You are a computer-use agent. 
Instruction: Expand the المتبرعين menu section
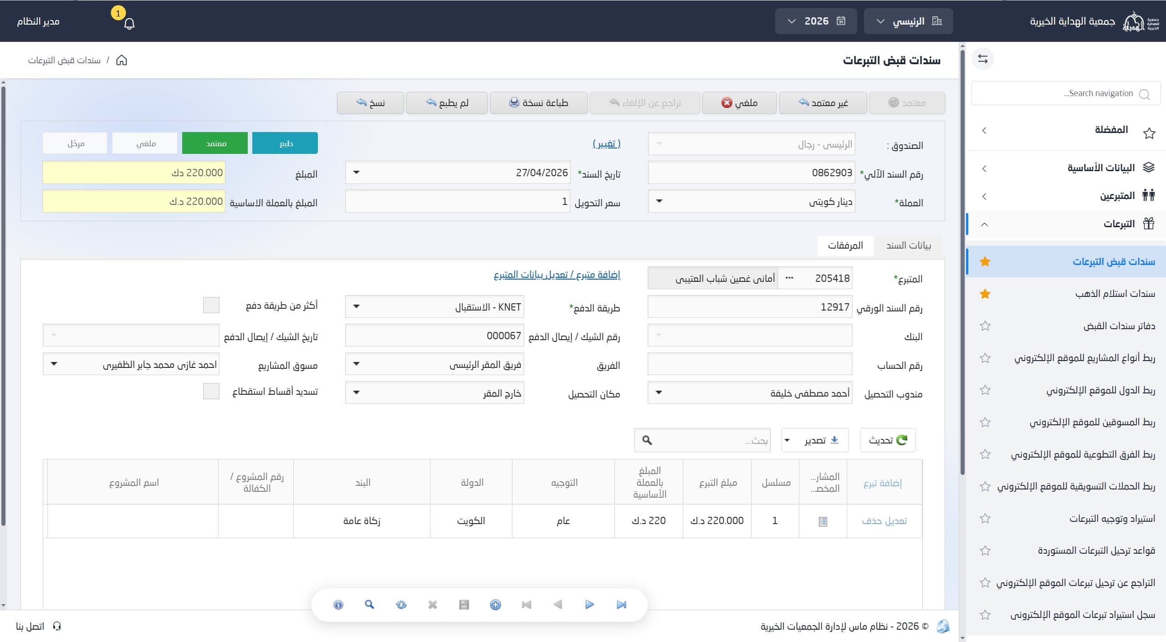pyautogui.click(x=1066, y=196)
